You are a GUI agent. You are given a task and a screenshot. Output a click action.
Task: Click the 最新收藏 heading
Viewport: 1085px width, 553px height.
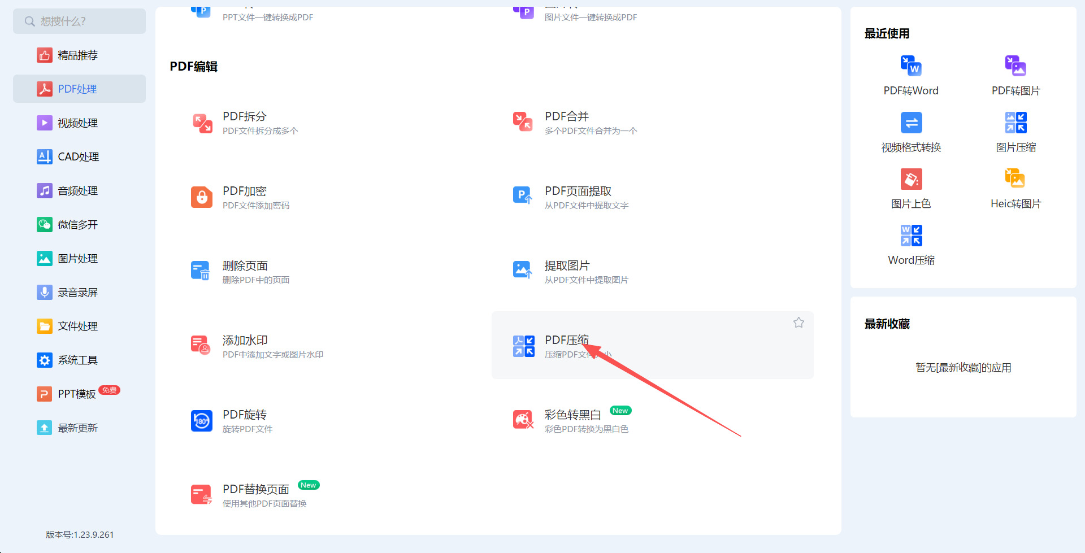pos(887,324)
